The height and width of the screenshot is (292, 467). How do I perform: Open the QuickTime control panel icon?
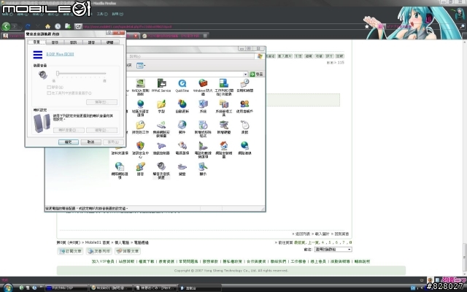click(x=182, y=85)
